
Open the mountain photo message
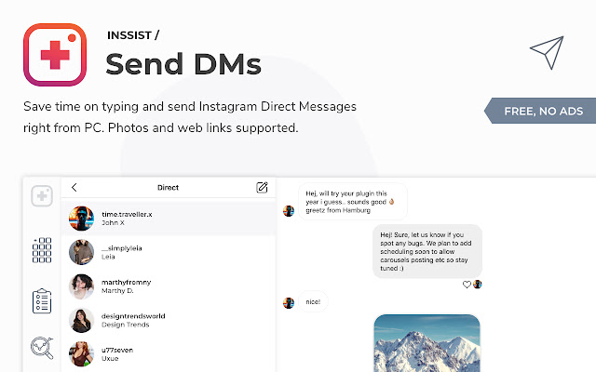[427, 343]
